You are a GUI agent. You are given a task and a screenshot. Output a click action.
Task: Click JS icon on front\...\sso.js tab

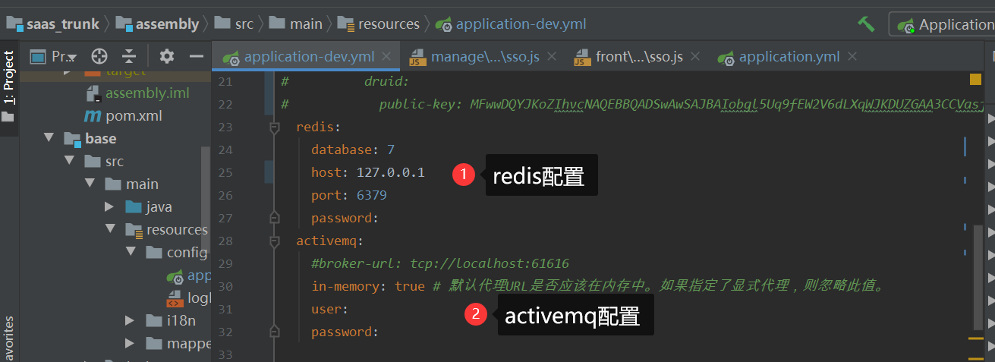pos(582,57)
